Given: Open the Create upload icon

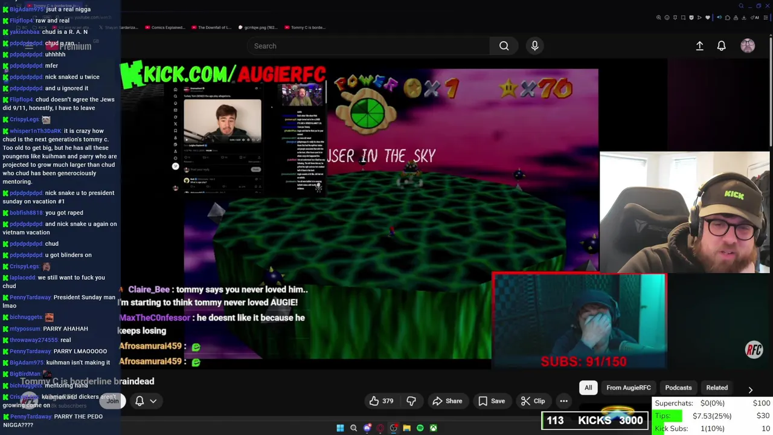Looking at the screenshot, I should tap(699, 46).
